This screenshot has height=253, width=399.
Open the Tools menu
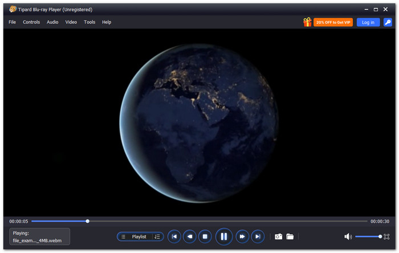tap(89, 22)
